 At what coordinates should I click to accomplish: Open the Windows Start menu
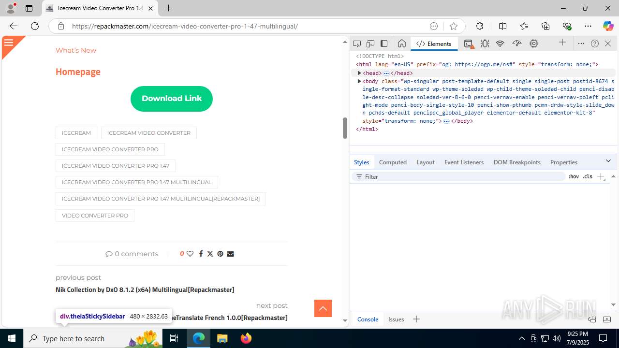12,338
